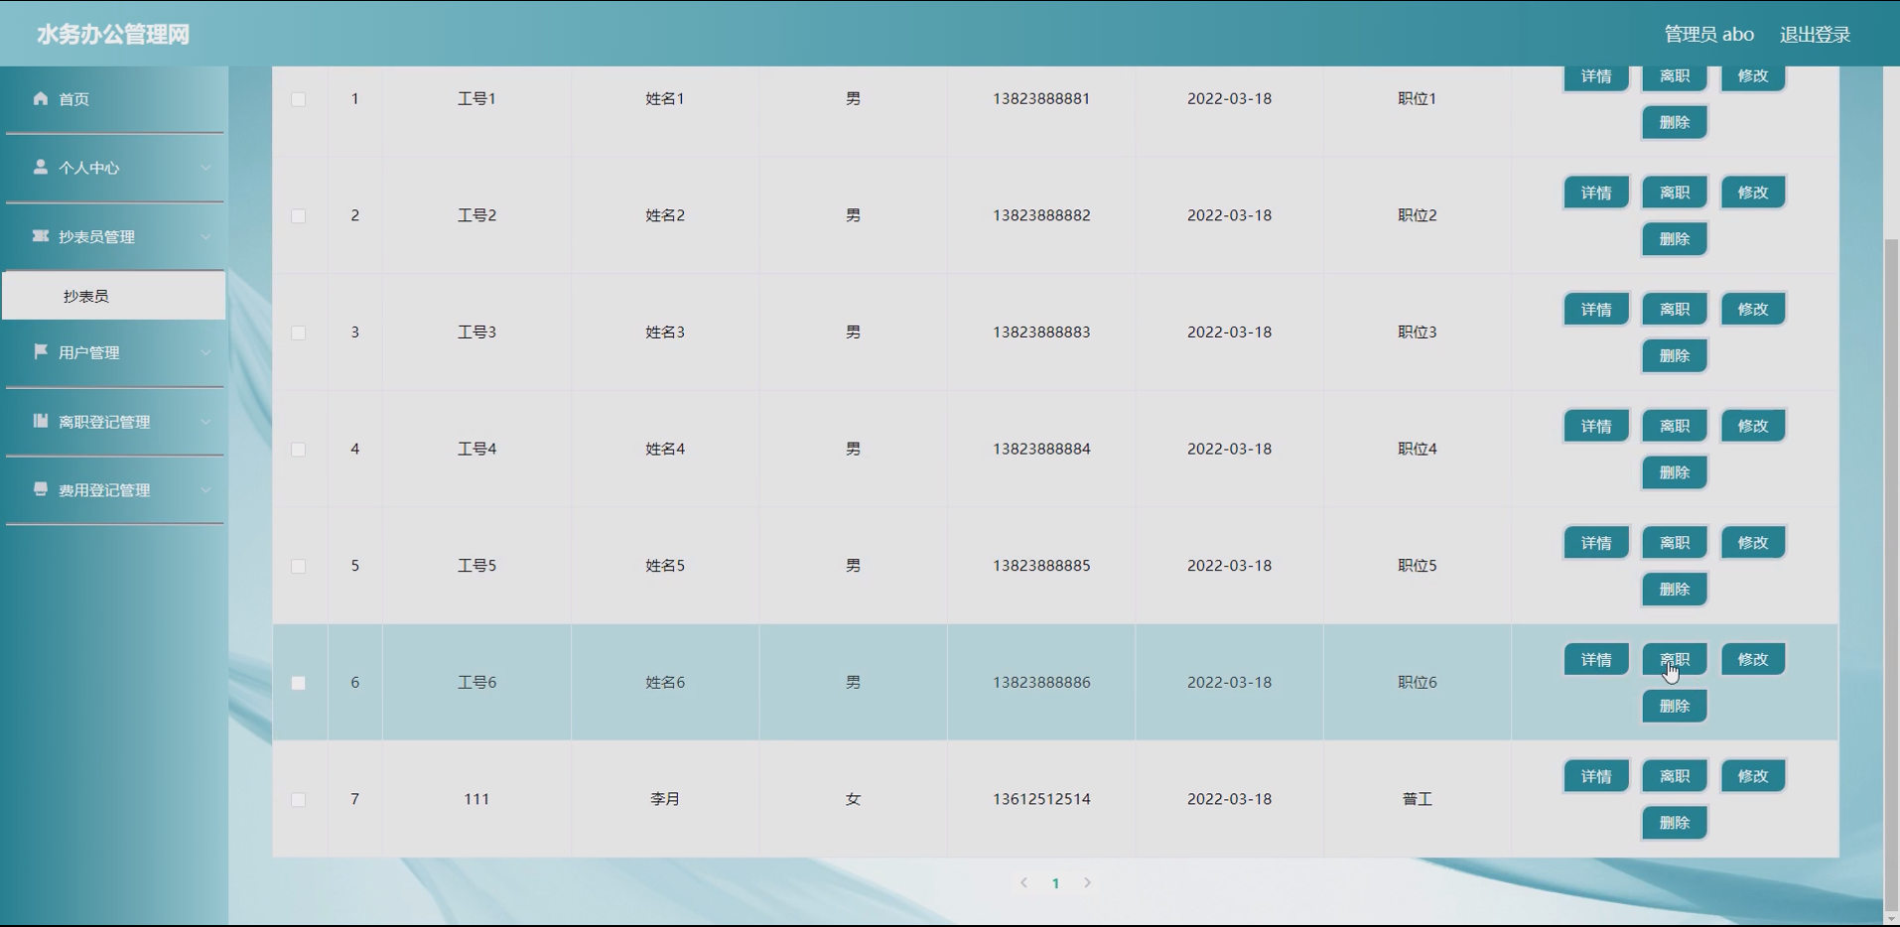This screenshot has height=927, width=1900.
Task: Click 删除 for 姓名5
Action: click(1675, 590)
